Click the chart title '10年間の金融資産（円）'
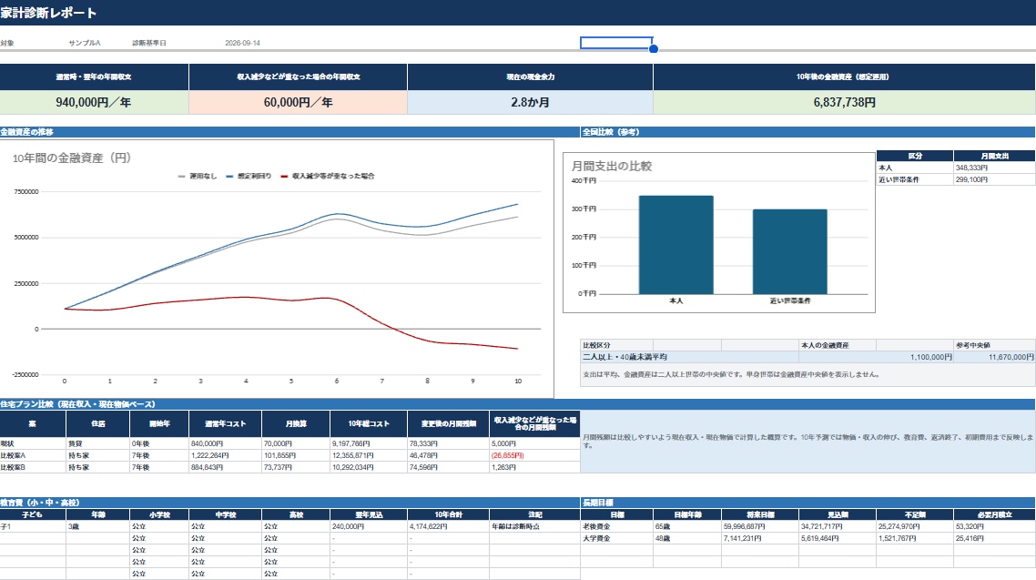The image size is (1036, 580). 71,158
